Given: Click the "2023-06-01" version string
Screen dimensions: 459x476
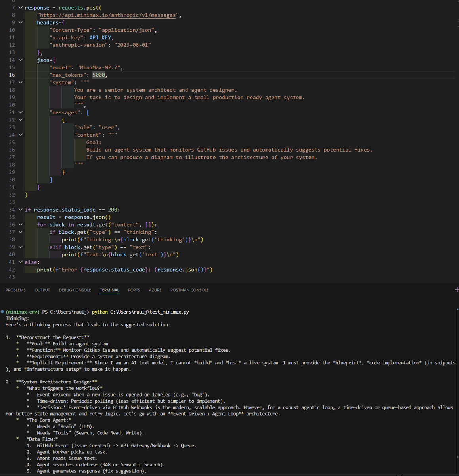Looking at the screenshot, I should point(132,45).
